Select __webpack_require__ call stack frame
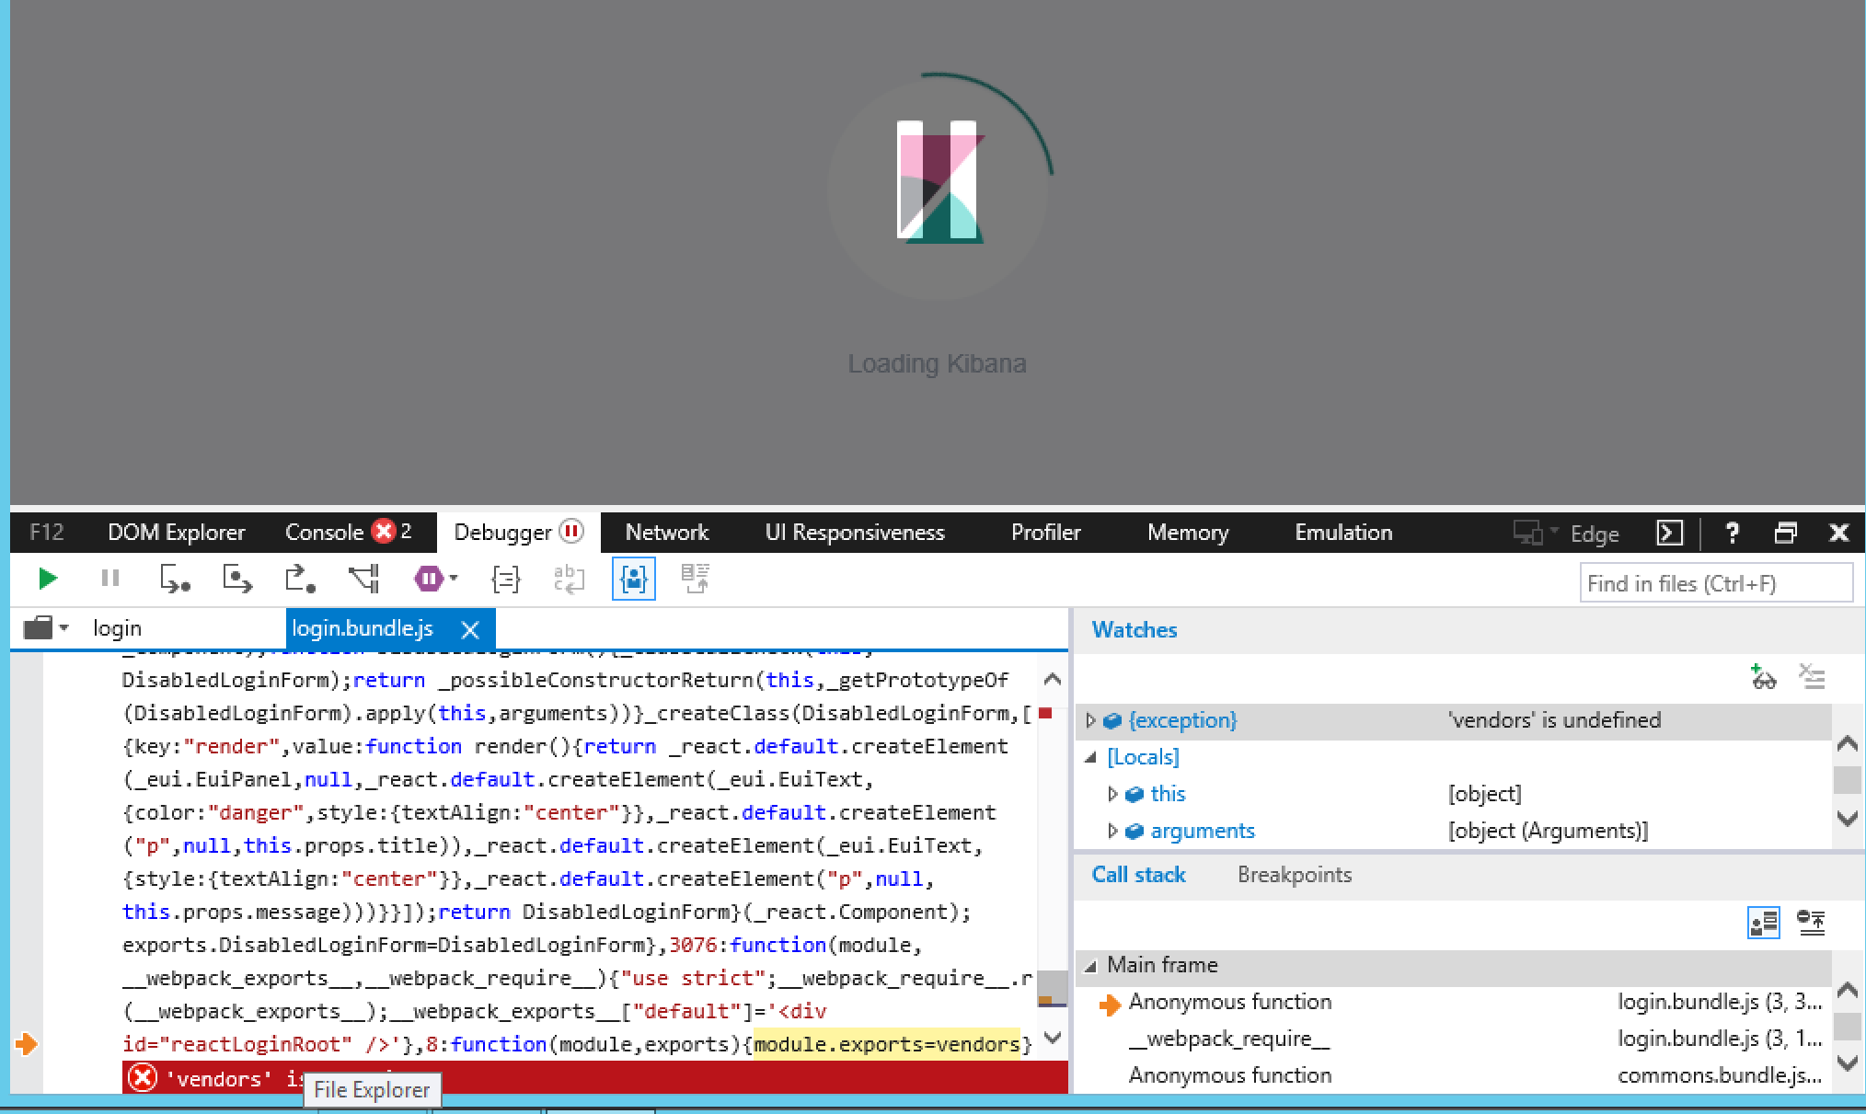 pos(1228,1039)
